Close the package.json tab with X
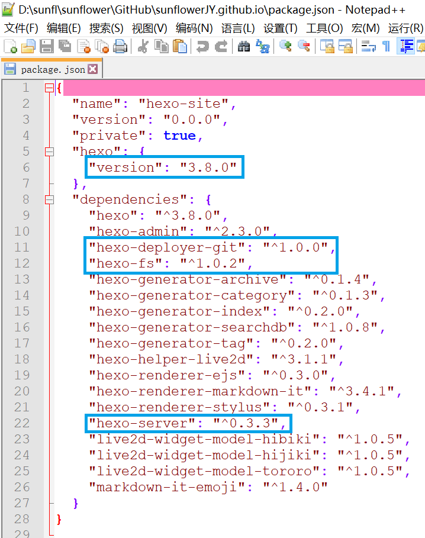 coord(92,69)
